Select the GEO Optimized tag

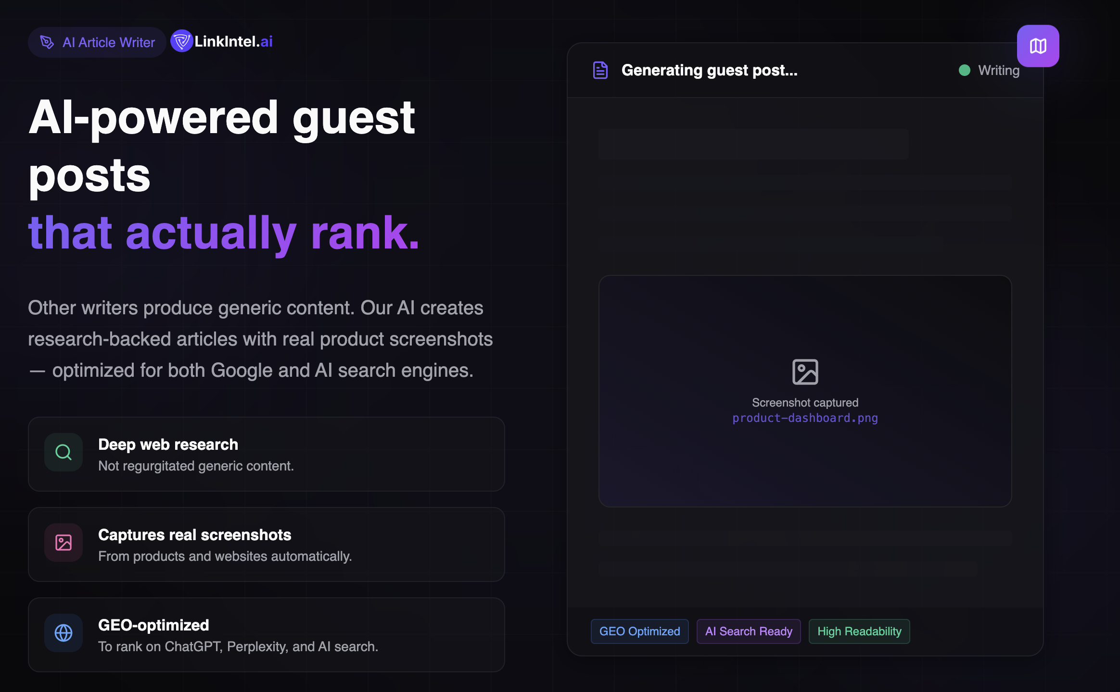click(x=639, y=631)
